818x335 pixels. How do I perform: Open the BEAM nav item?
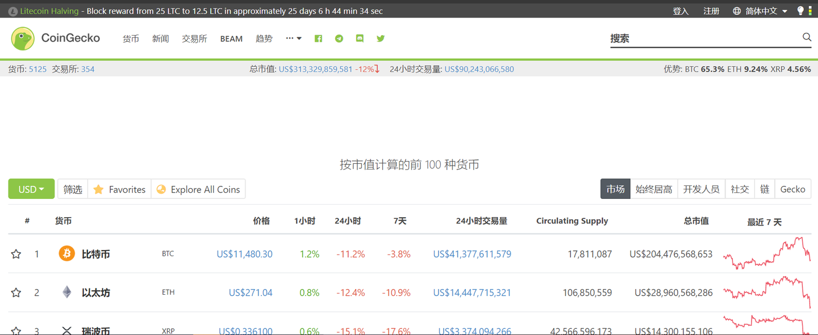231,39
